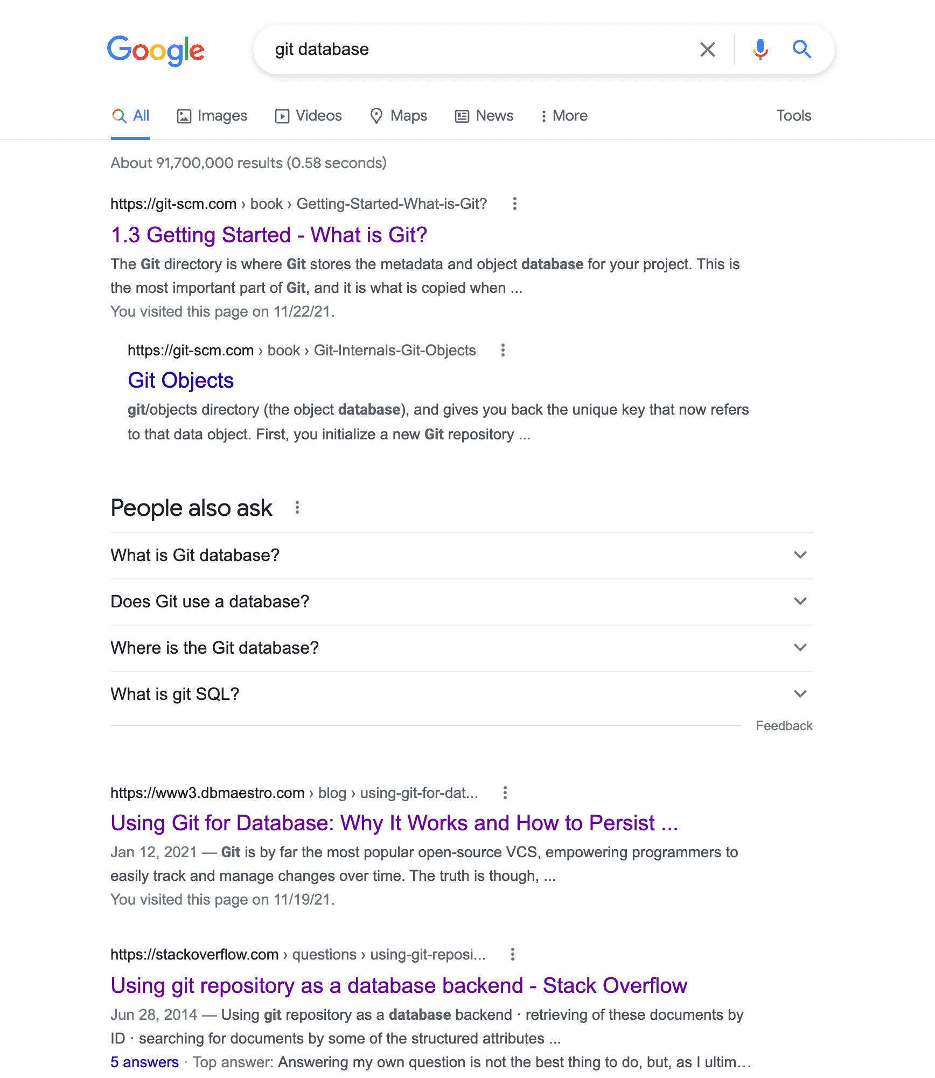This screenshot has width=935, height=1078.
Task: Expand "What is Git database?" question
Action: pyautogui.click(x=462, y=555)
